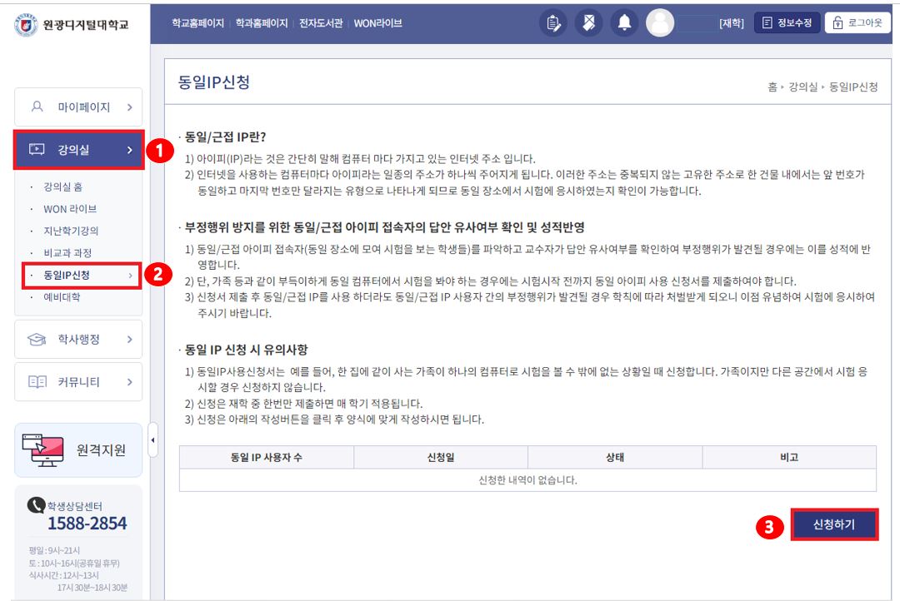Open the notification bell icon
900x601 pixels.
[x=623, y=23]
